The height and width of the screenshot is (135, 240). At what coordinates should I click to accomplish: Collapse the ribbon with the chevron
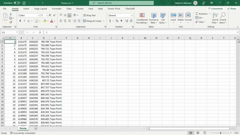237,27
